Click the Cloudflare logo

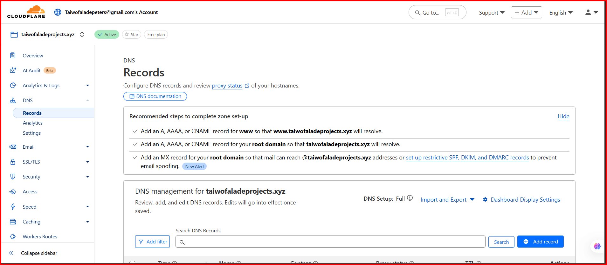[x=26, y=12]
